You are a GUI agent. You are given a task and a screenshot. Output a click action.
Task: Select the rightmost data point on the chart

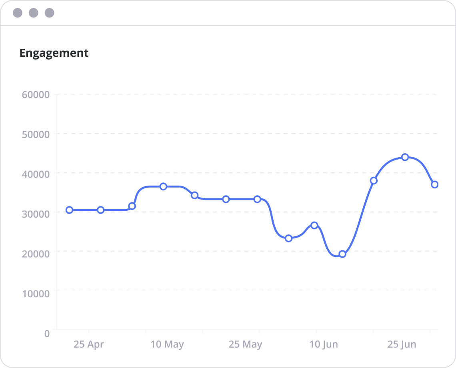[x=435, y=185]
